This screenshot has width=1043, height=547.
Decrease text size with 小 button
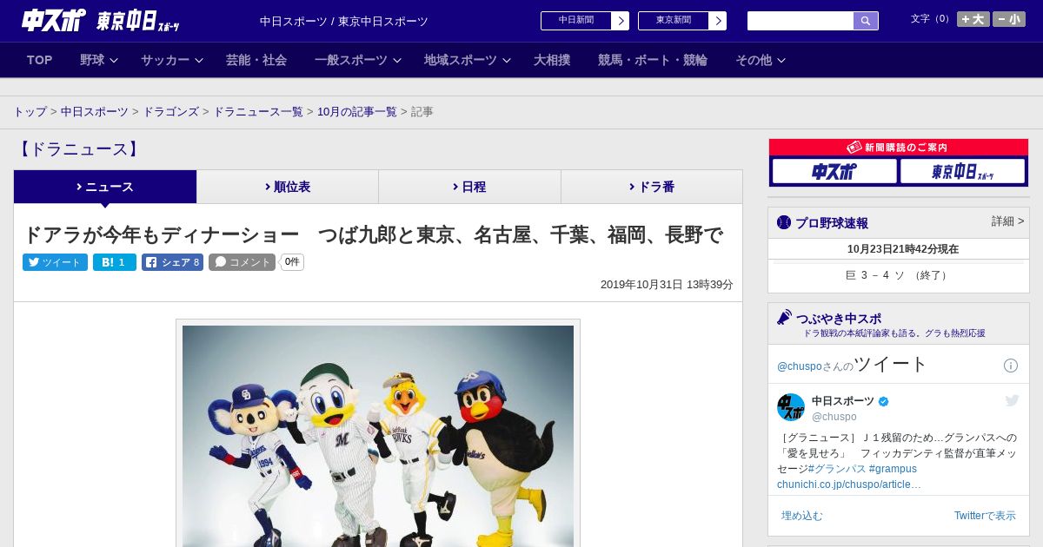(1009, 19)
